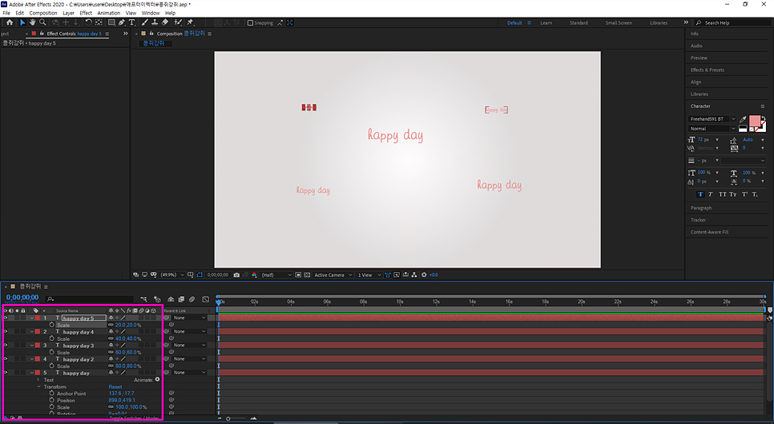This screenshot has height=424, width=774.
Task: Select the Clone Stamp tool
Action: click(155, 22)
